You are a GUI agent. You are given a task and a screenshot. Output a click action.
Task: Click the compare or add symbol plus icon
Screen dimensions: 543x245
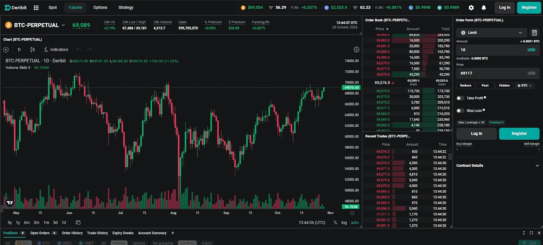(x=6, y=50)
